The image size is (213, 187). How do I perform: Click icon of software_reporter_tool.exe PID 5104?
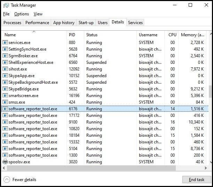point(5,149)
